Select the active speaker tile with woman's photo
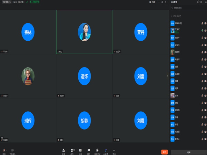Image resolution: width=207 pixels, height=155 pixels. pos(85,32)
